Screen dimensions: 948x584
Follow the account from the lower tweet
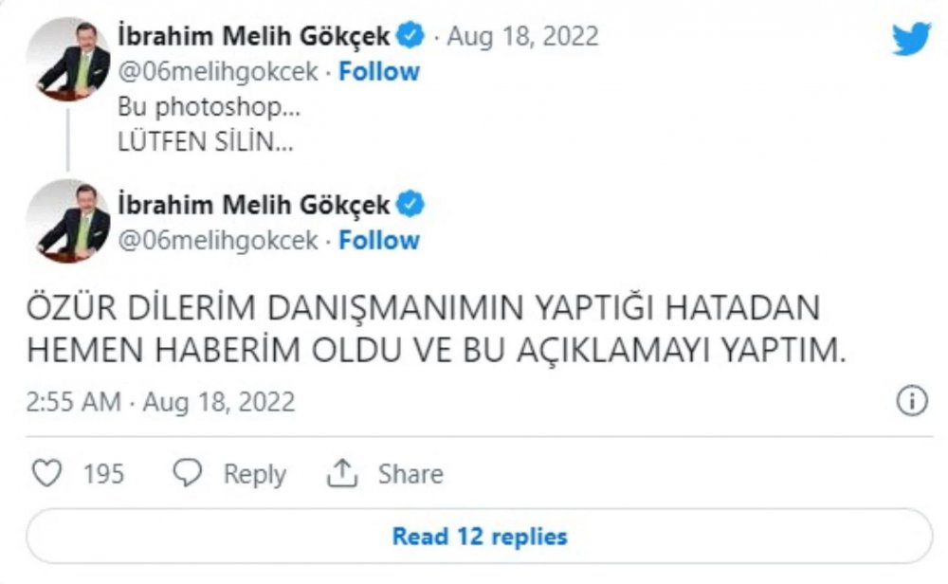(379, 240)
